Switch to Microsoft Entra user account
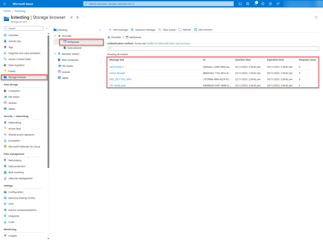 tap(168, 43)
